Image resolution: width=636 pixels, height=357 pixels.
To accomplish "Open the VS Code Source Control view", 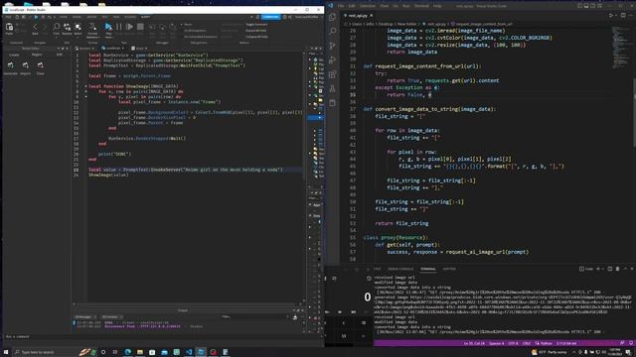I will 333,46.
